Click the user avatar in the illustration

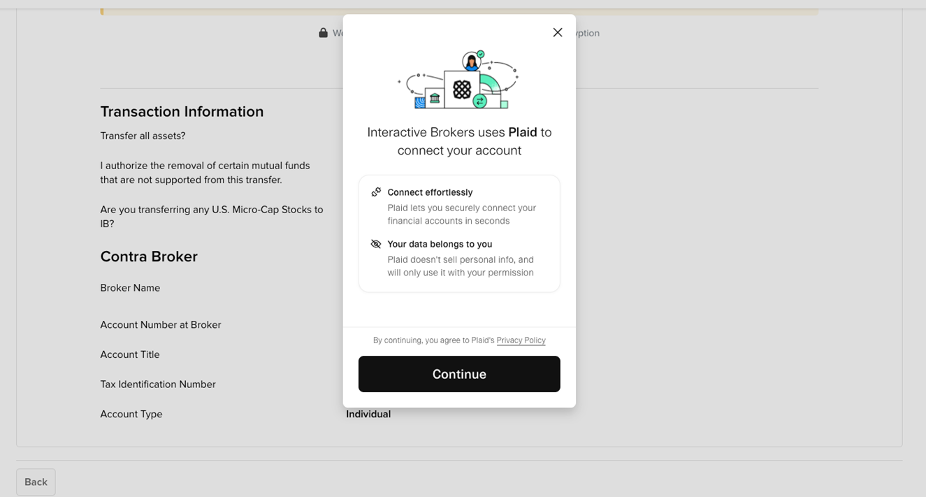tap(472, 62)
